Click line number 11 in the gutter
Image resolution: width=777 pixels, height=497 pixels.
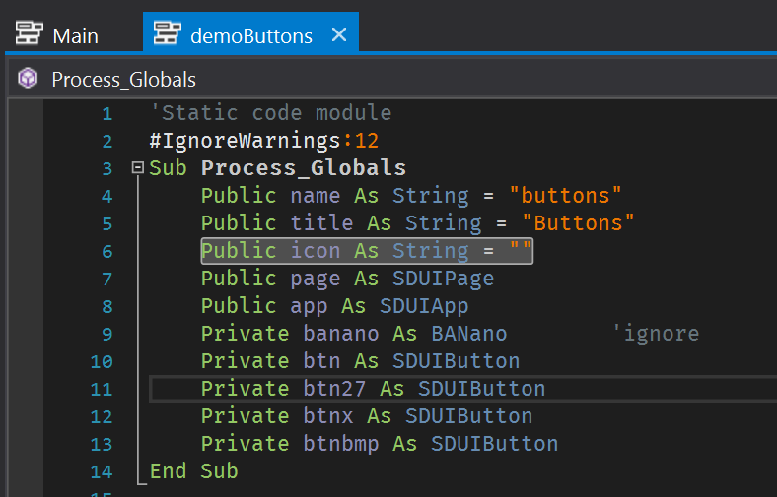click(x=102, y=390)
